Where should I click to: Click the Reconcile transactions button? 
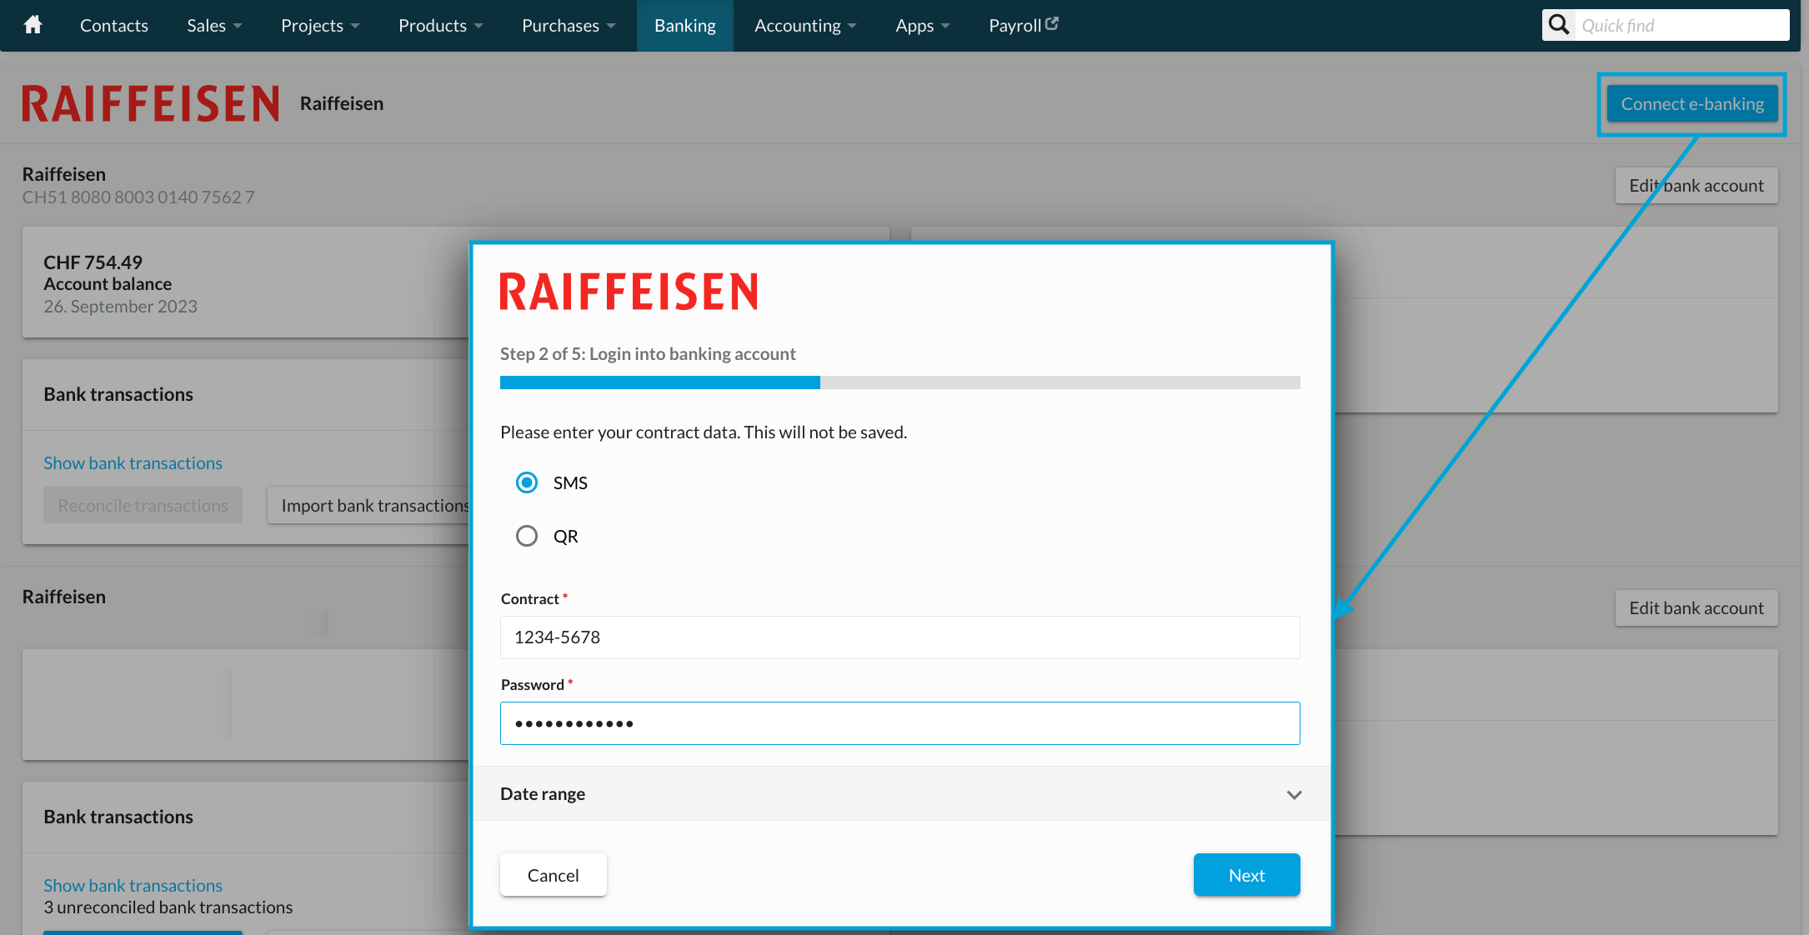pyautogui.click(x=143, y=506)
